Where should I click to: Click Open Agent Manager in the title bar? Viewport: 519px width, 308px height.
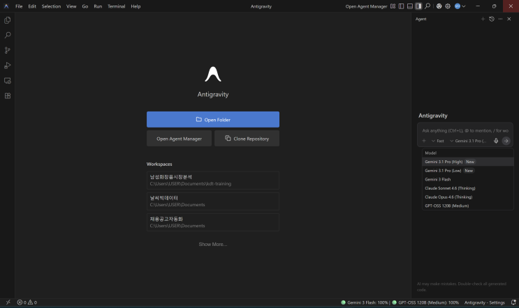coord(366,6)
